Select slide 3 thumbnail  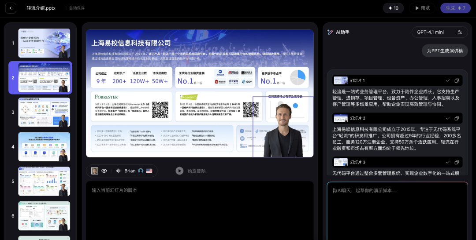44,112
